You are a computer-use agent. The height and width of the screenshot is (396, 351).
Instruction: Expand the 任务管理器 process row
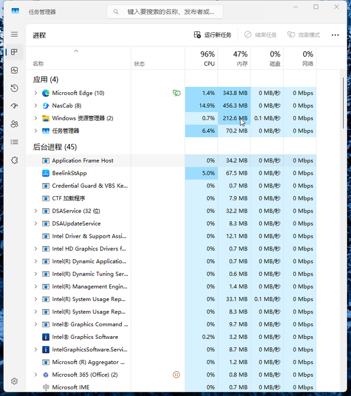36,131
